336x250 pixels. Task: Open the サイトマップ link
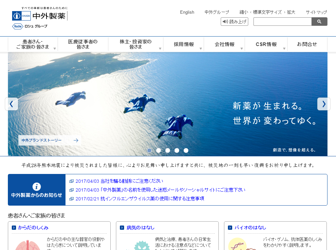coord(316,12)
